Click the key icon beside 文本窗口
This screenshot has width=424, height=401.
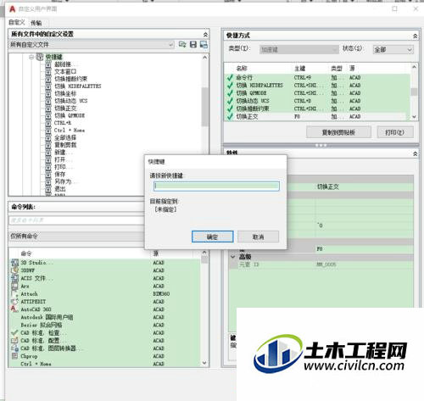[x=48, y=71]
